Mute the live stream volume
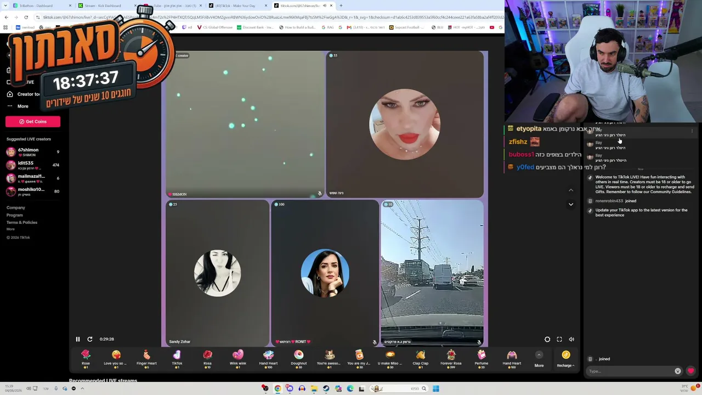702x395 pixels. (571, 340)
